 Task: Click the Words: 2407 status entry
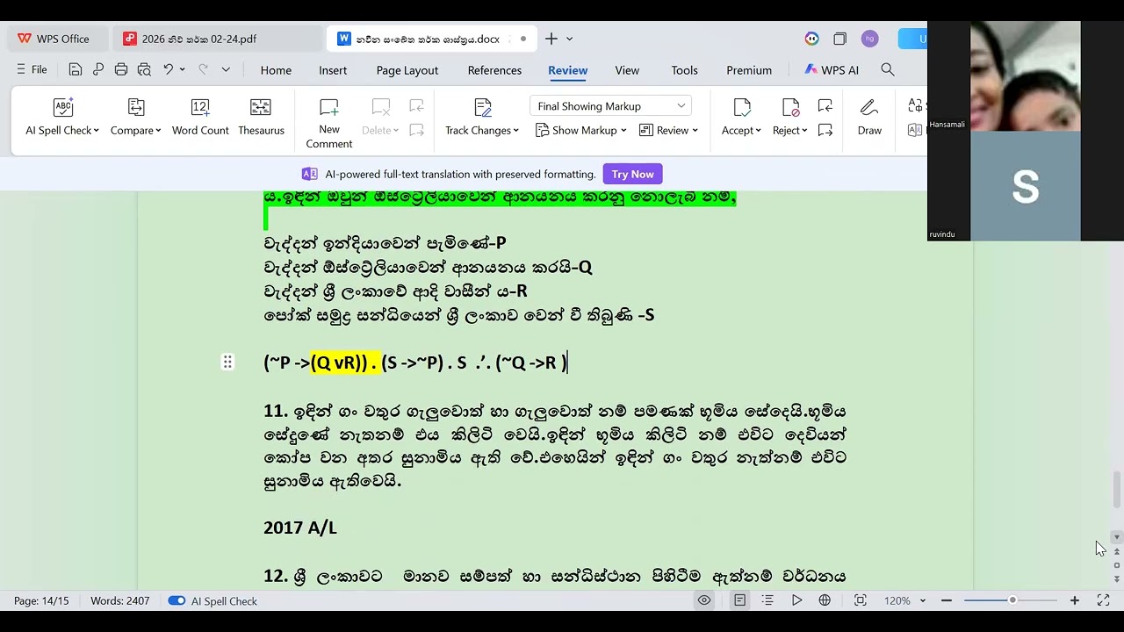pos(120,601)
